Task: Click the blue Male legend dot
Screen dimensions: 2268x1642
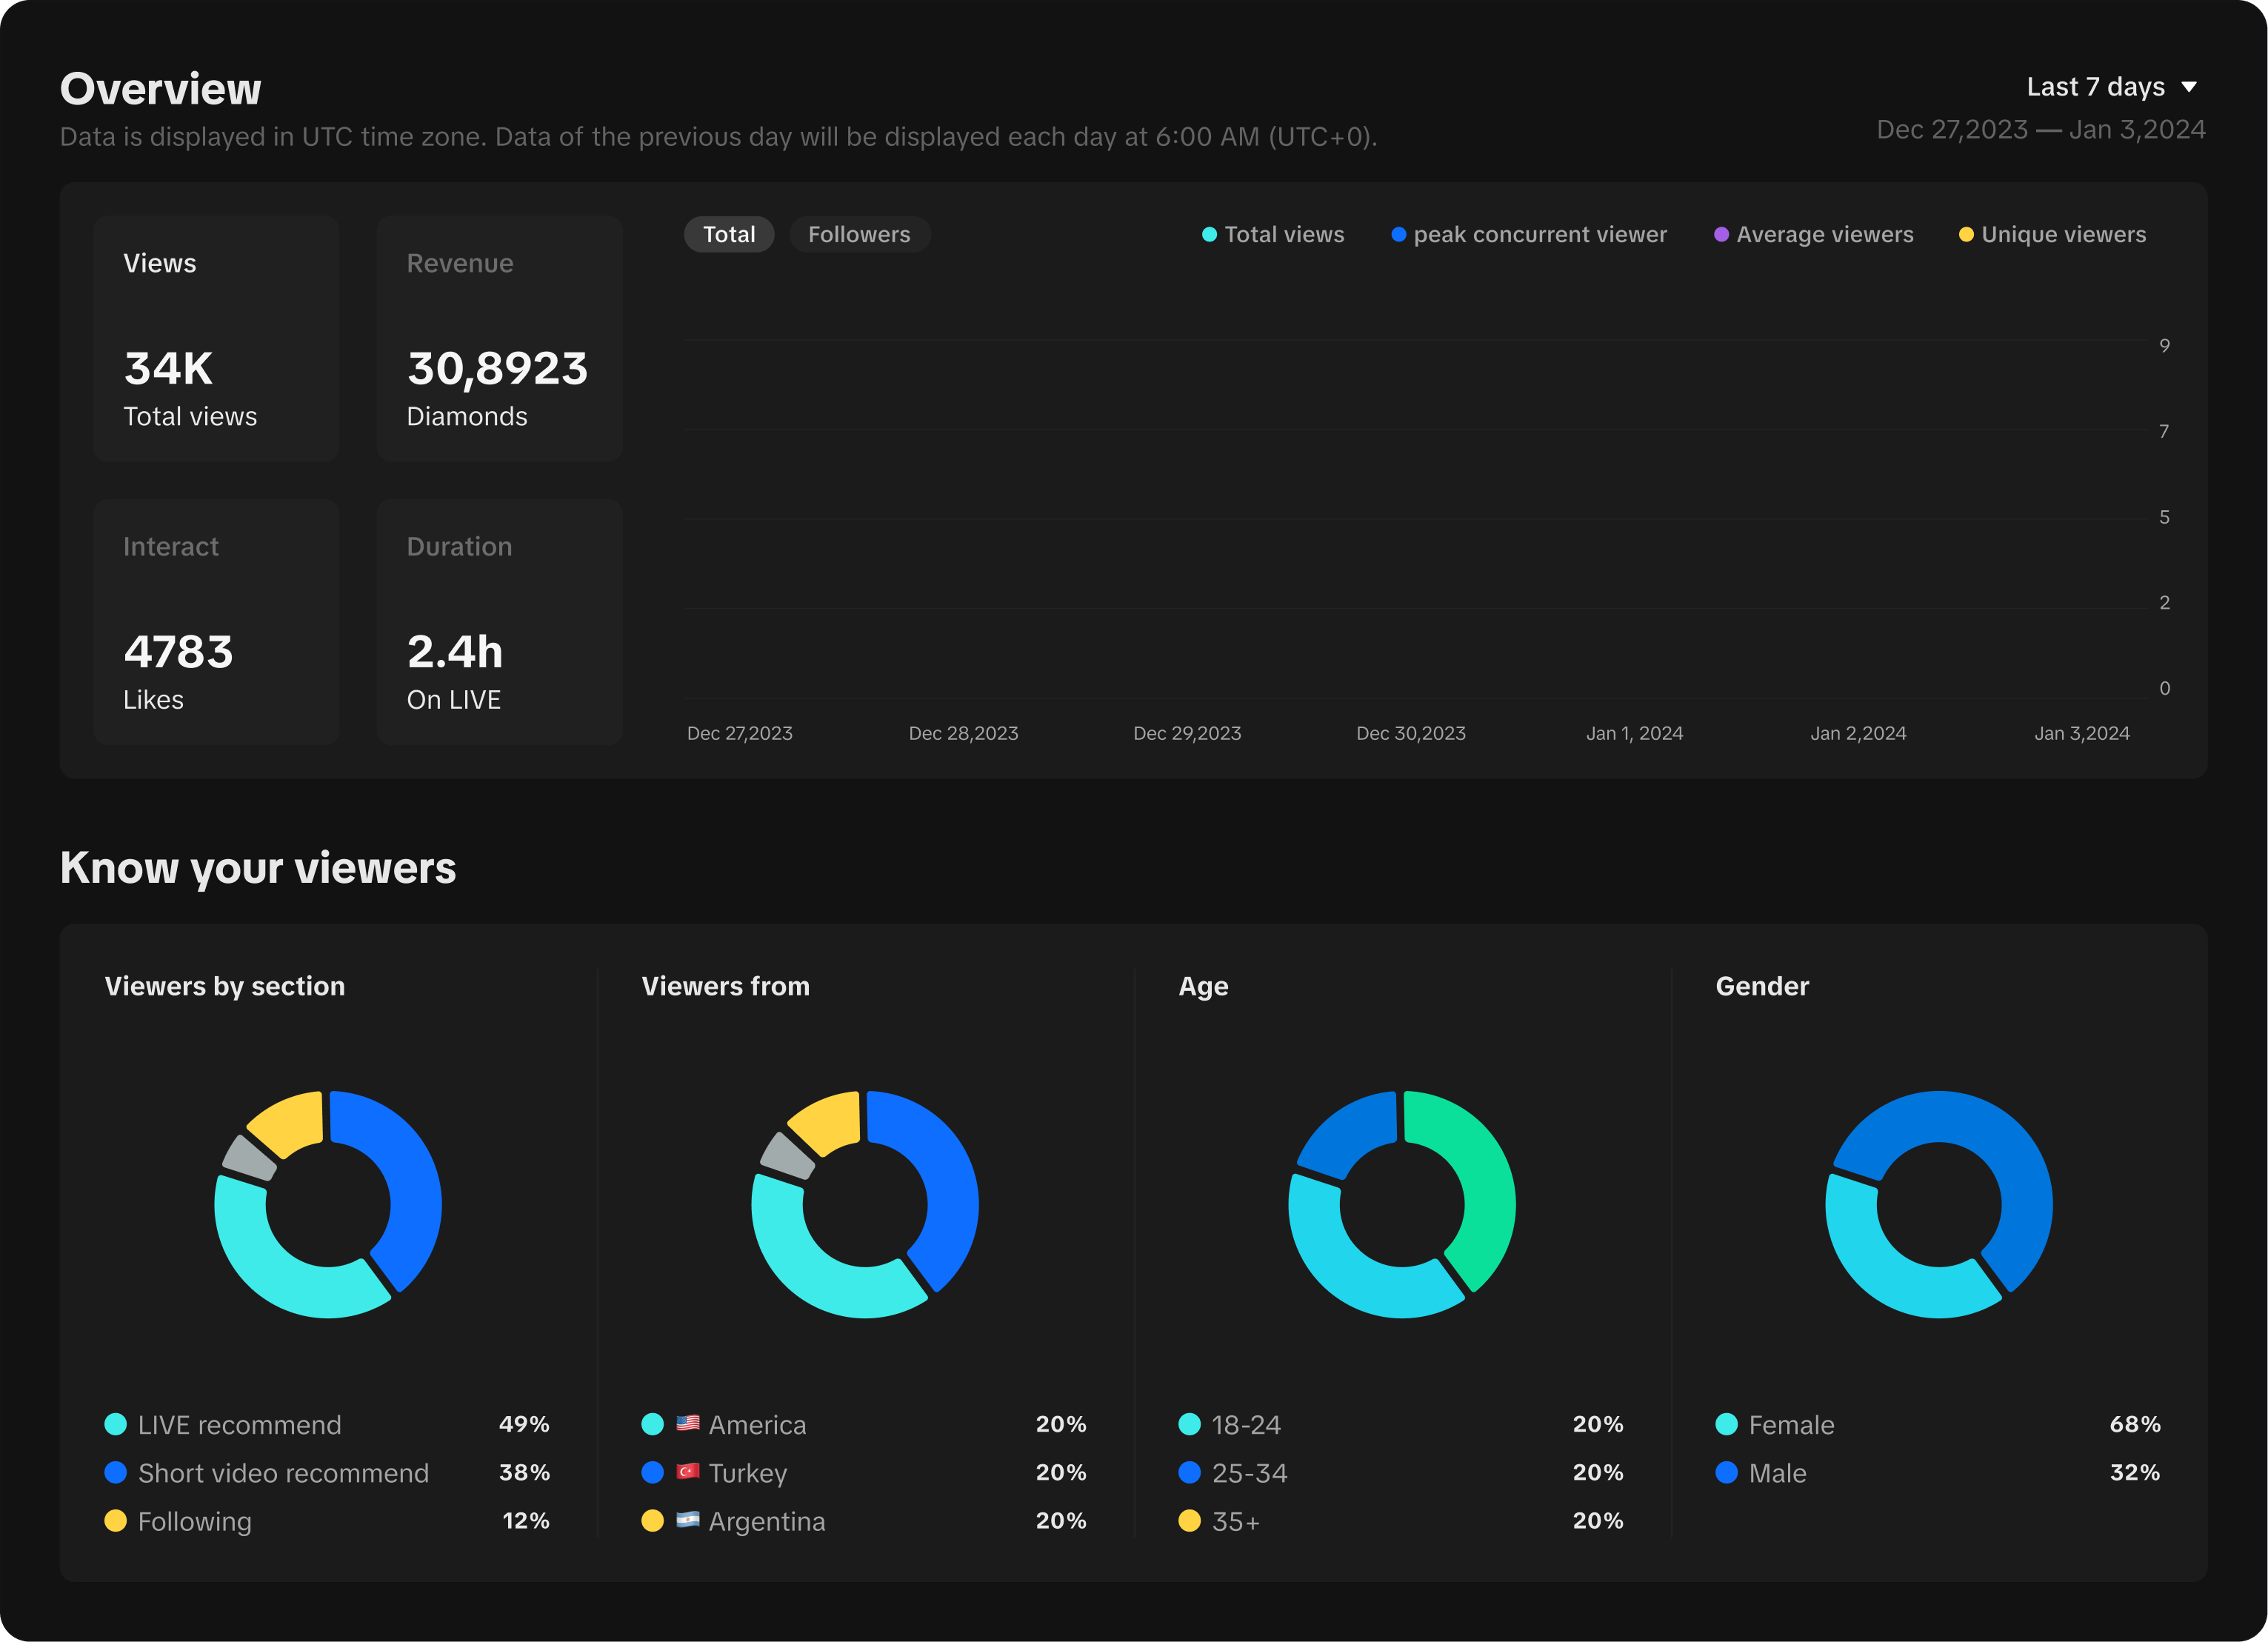Action: [x=1726, y=1472]
